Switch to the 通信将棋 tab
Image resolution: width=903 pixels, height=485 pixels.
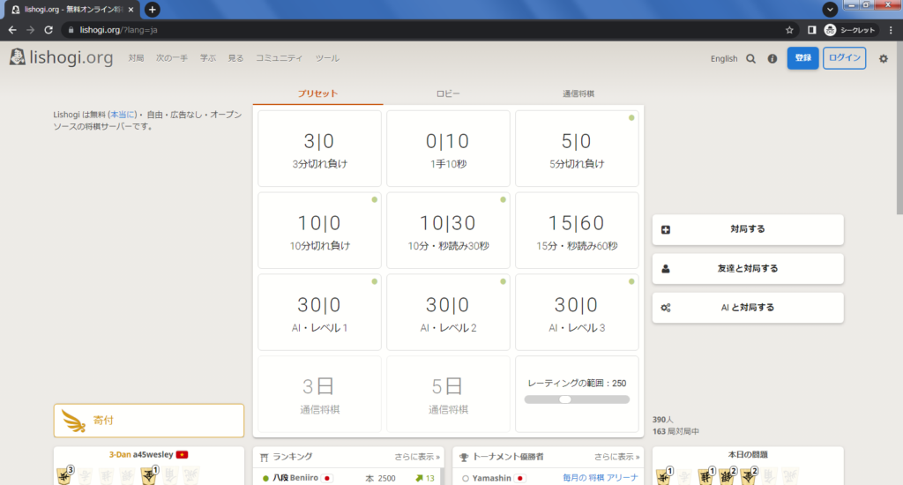coord(578,93)
